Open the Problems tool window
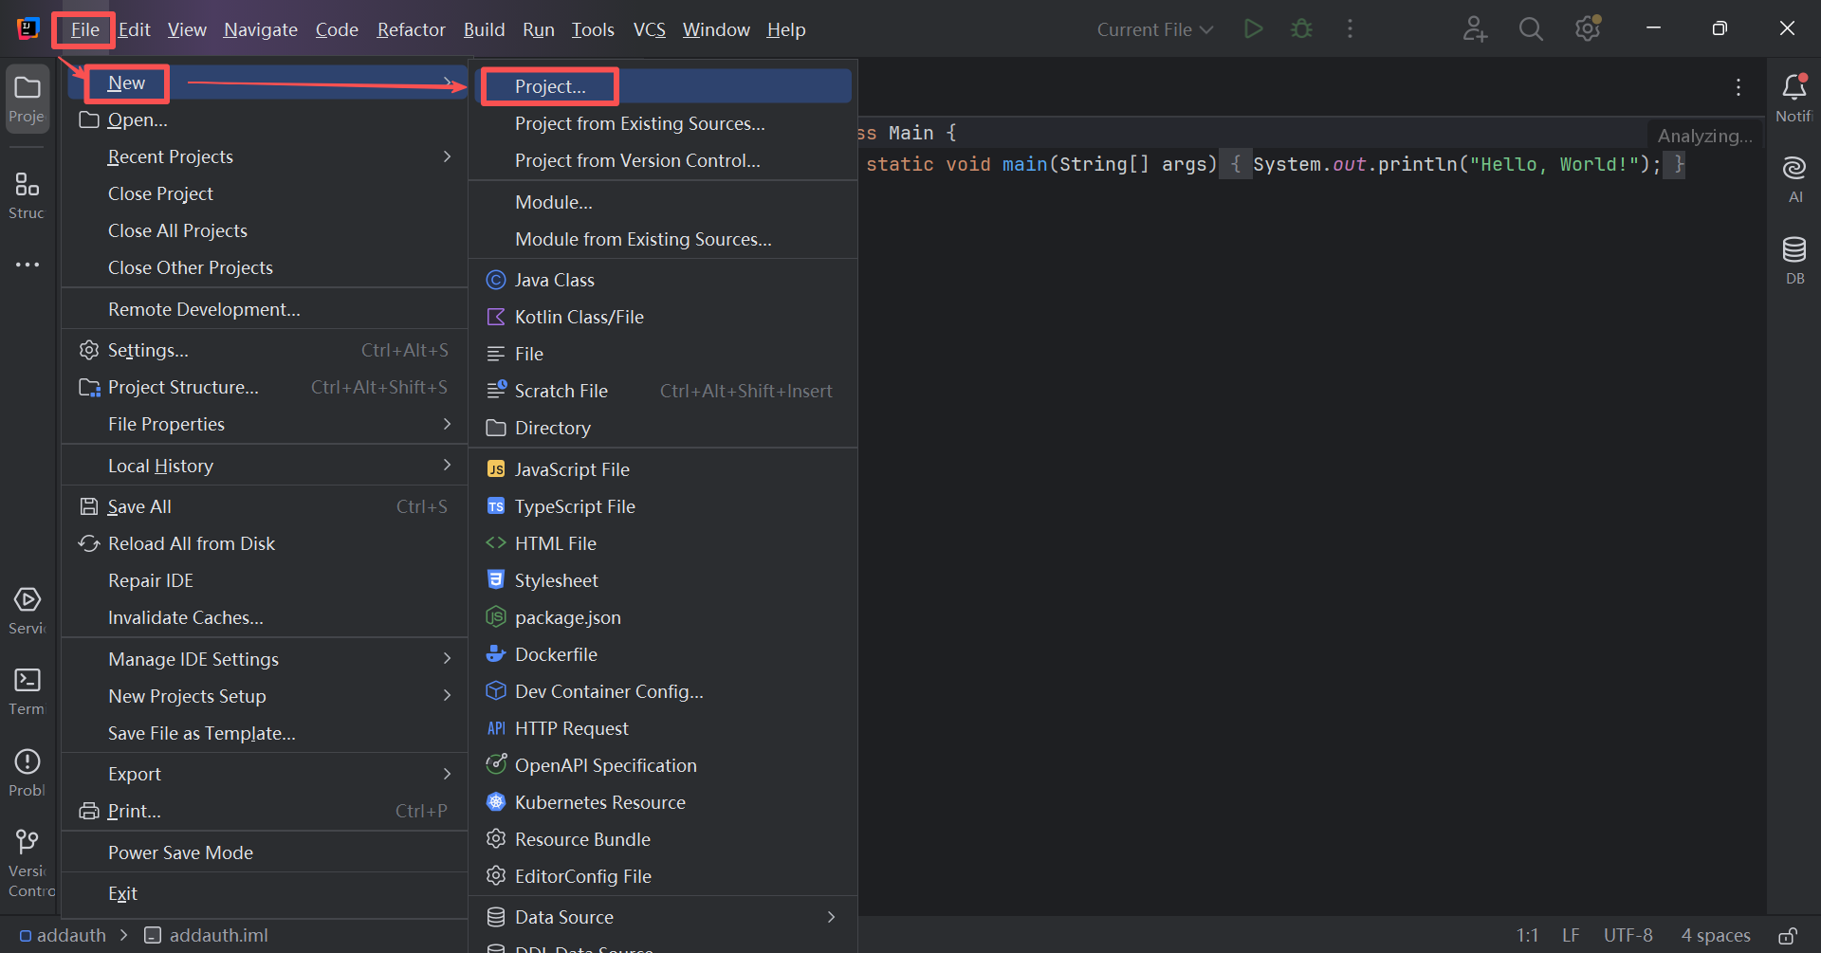Screen dimensions: 1821x953 [27, 772]
